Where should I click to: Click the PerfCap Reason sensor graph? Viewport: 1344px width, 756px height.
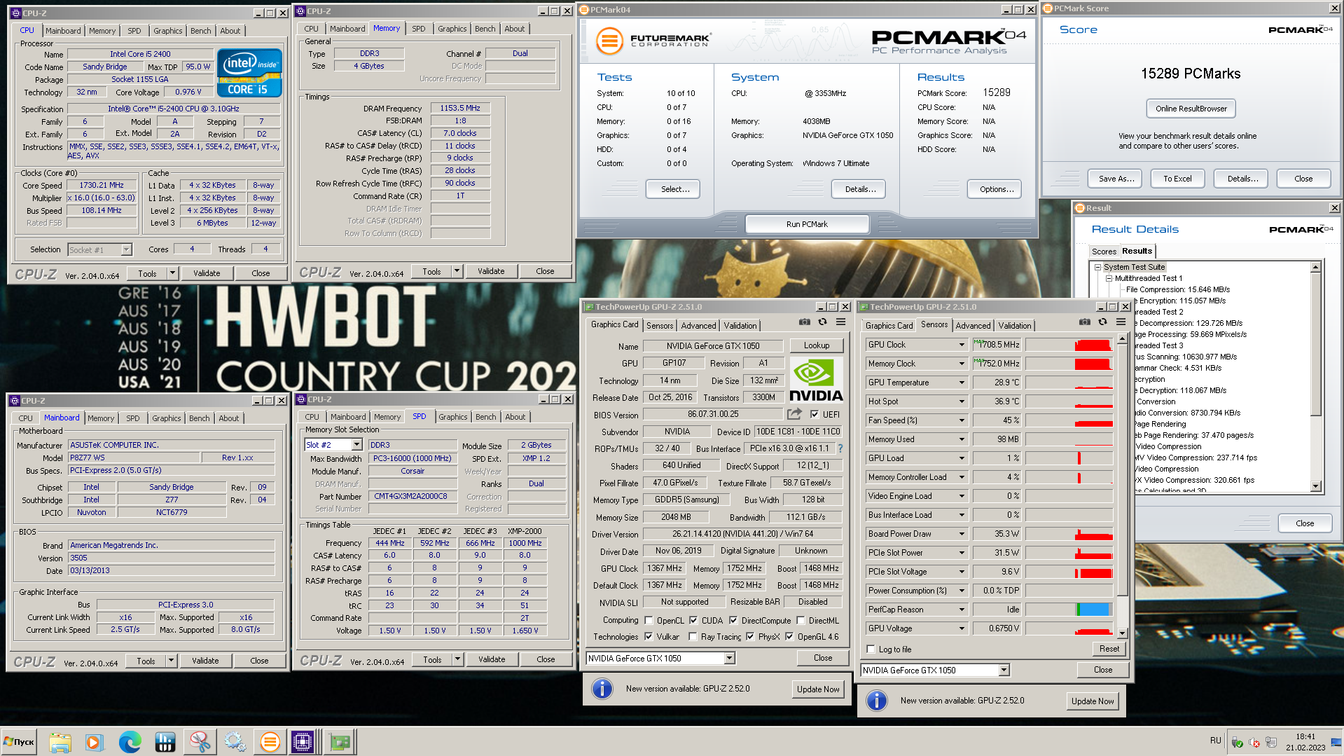[1069, 610]
